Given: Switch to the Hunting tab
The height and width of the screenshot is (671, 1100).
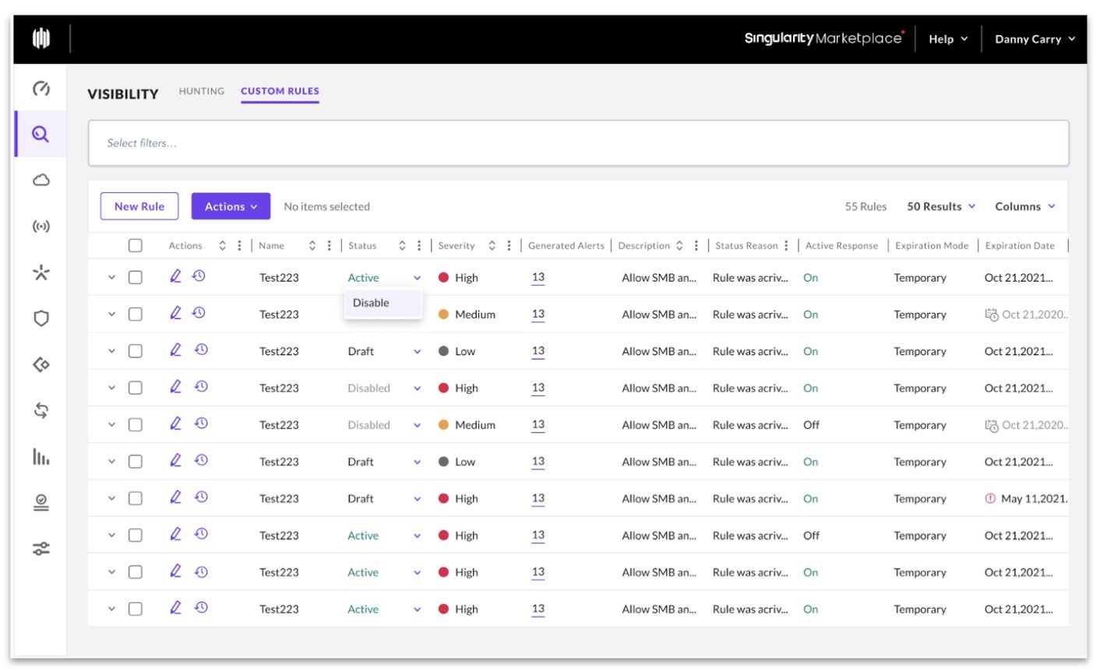Looking at the screenshot, I should [201, 91].
